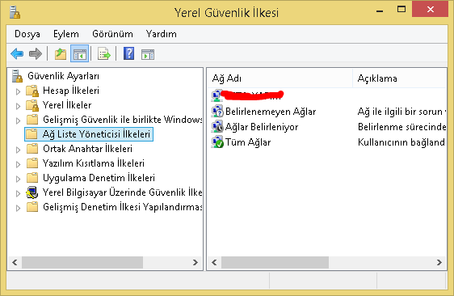
Task: Select Yazılım Kısıtlama İlkeleri item
Action: click(x=94, y=163)
